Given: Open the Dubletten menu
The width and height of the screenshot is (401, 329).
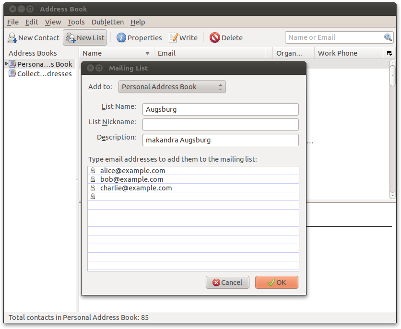Looking at the screenshot, I should point(107,22).
